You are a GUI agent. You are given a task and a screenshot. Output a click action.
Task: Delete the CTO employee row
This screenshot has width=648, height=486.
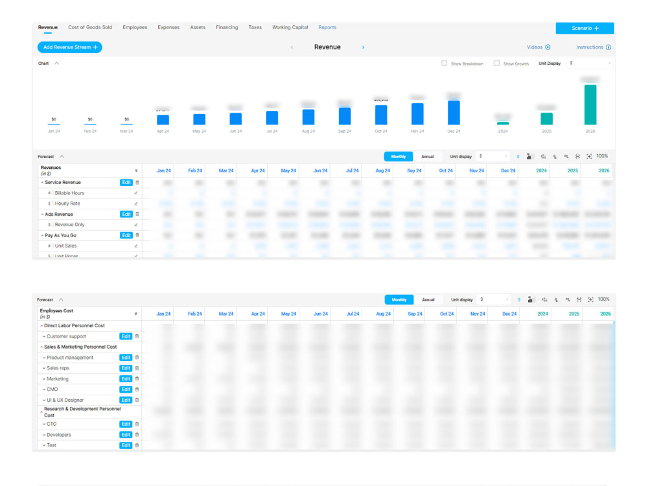tap(137, 424)
